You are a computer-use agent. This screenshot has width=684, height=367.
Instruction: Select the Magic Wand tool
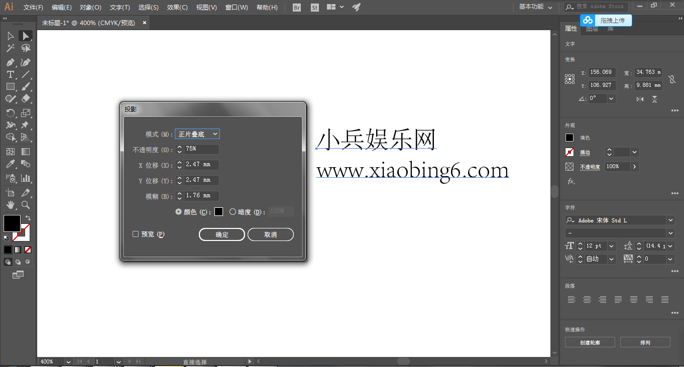10,48
